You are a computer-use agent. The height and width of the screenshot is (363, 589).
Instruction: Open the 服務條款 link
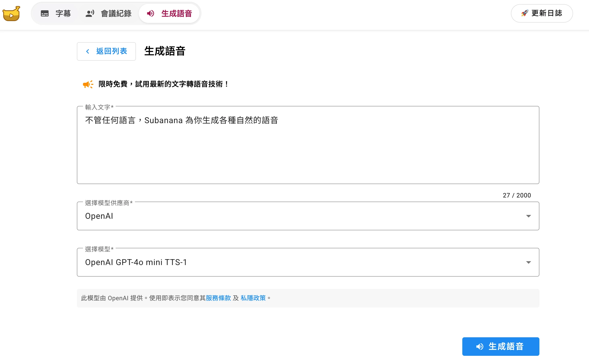[218, 298]
